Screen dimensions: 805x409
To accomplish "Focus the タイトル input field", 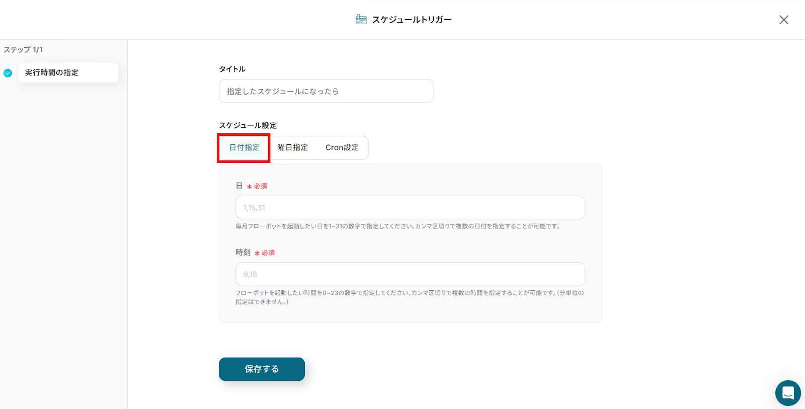I will 326,91.
